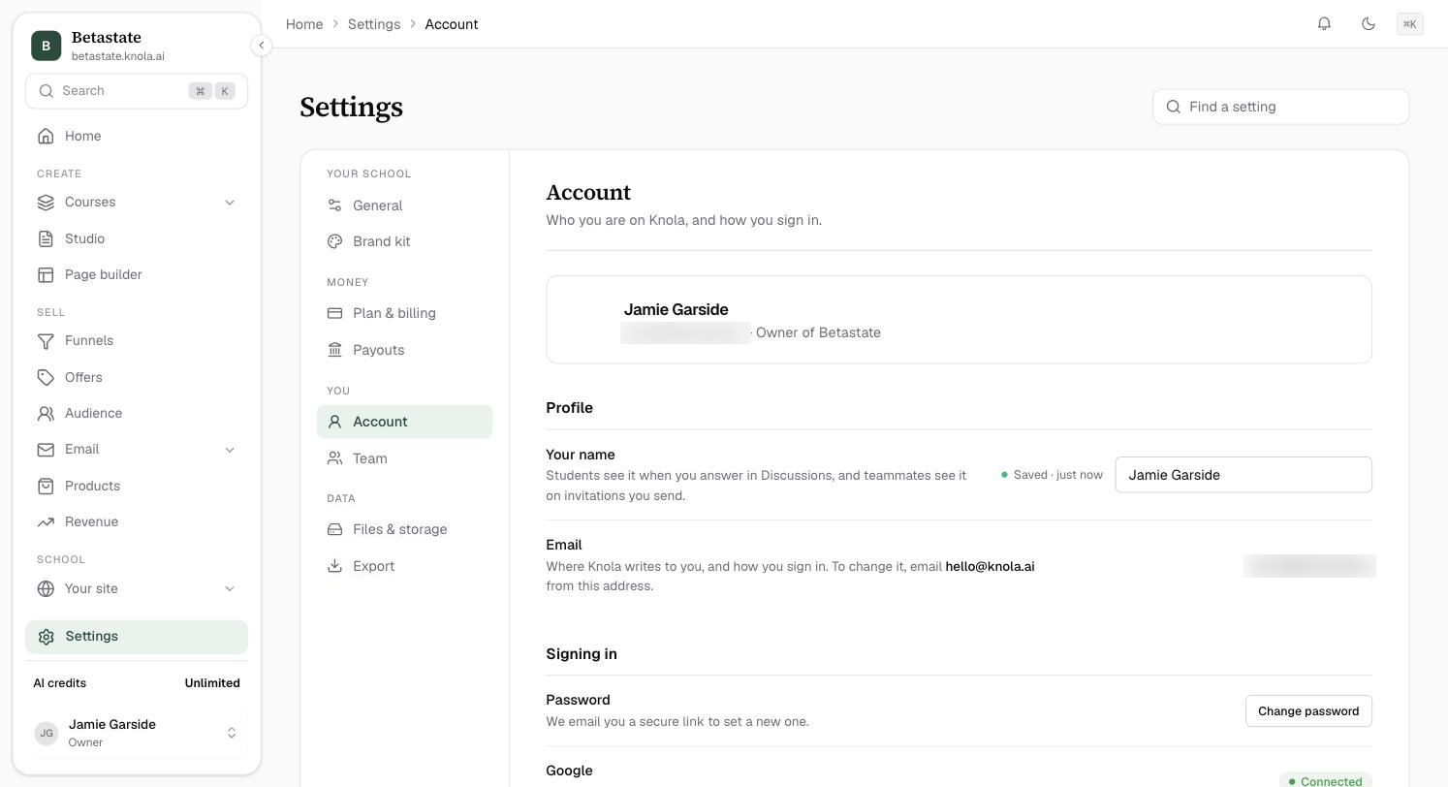Click the Studio document icon

46,238
